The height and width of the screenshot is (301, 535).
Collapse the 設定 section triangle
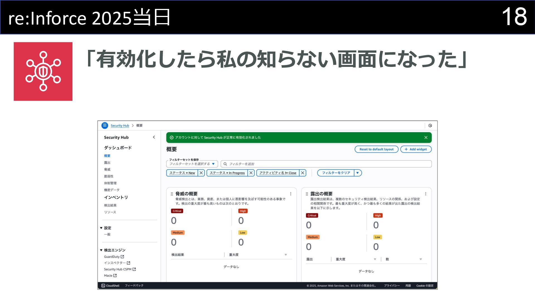[101, 228]
